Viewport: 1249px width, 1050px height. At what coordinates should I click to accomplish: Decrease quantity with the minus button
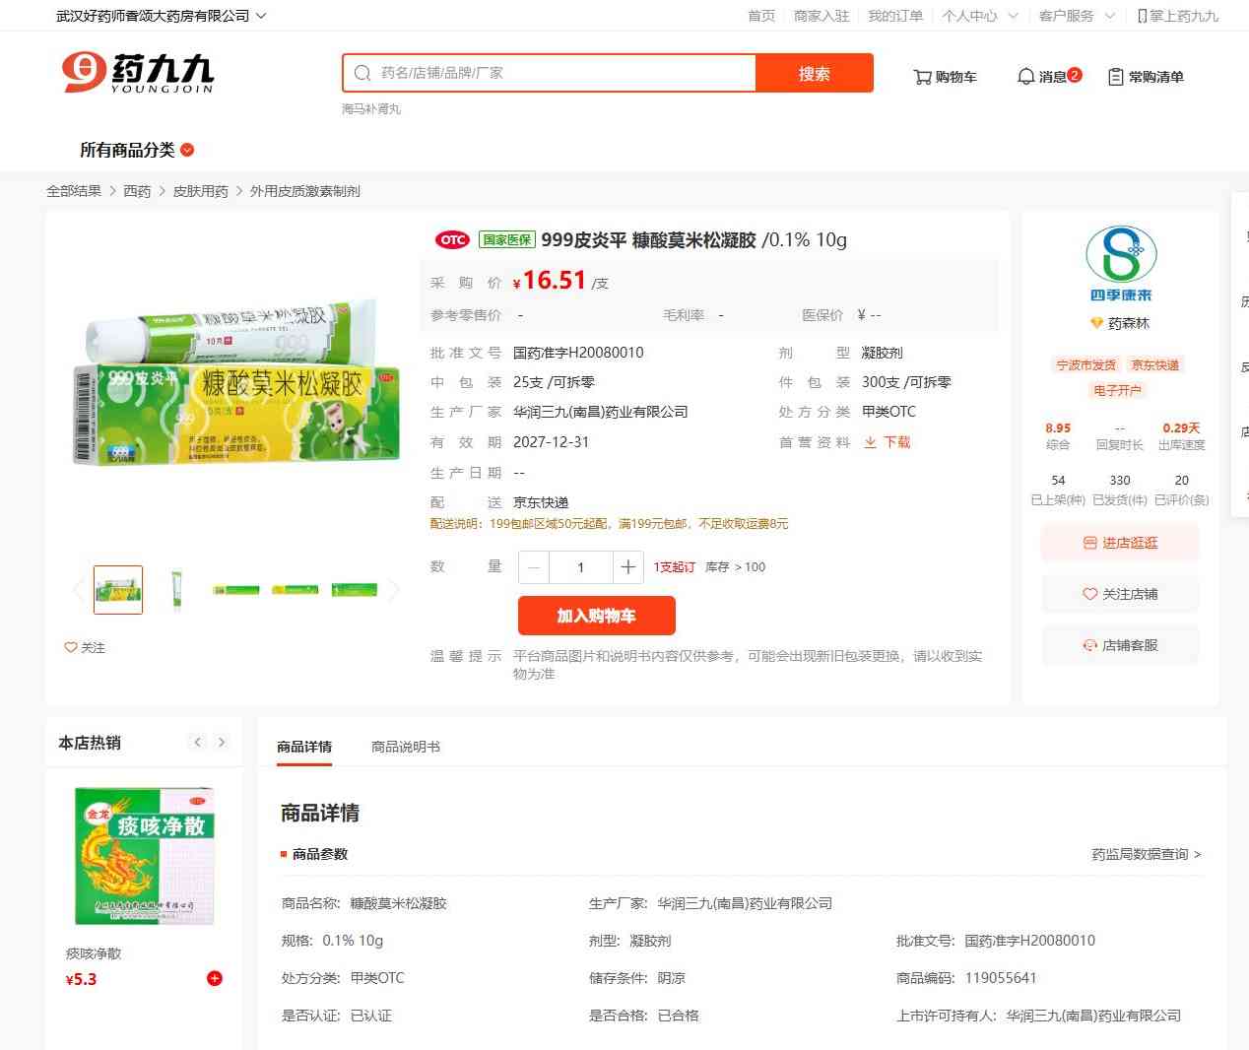click(x=534, y=567)
